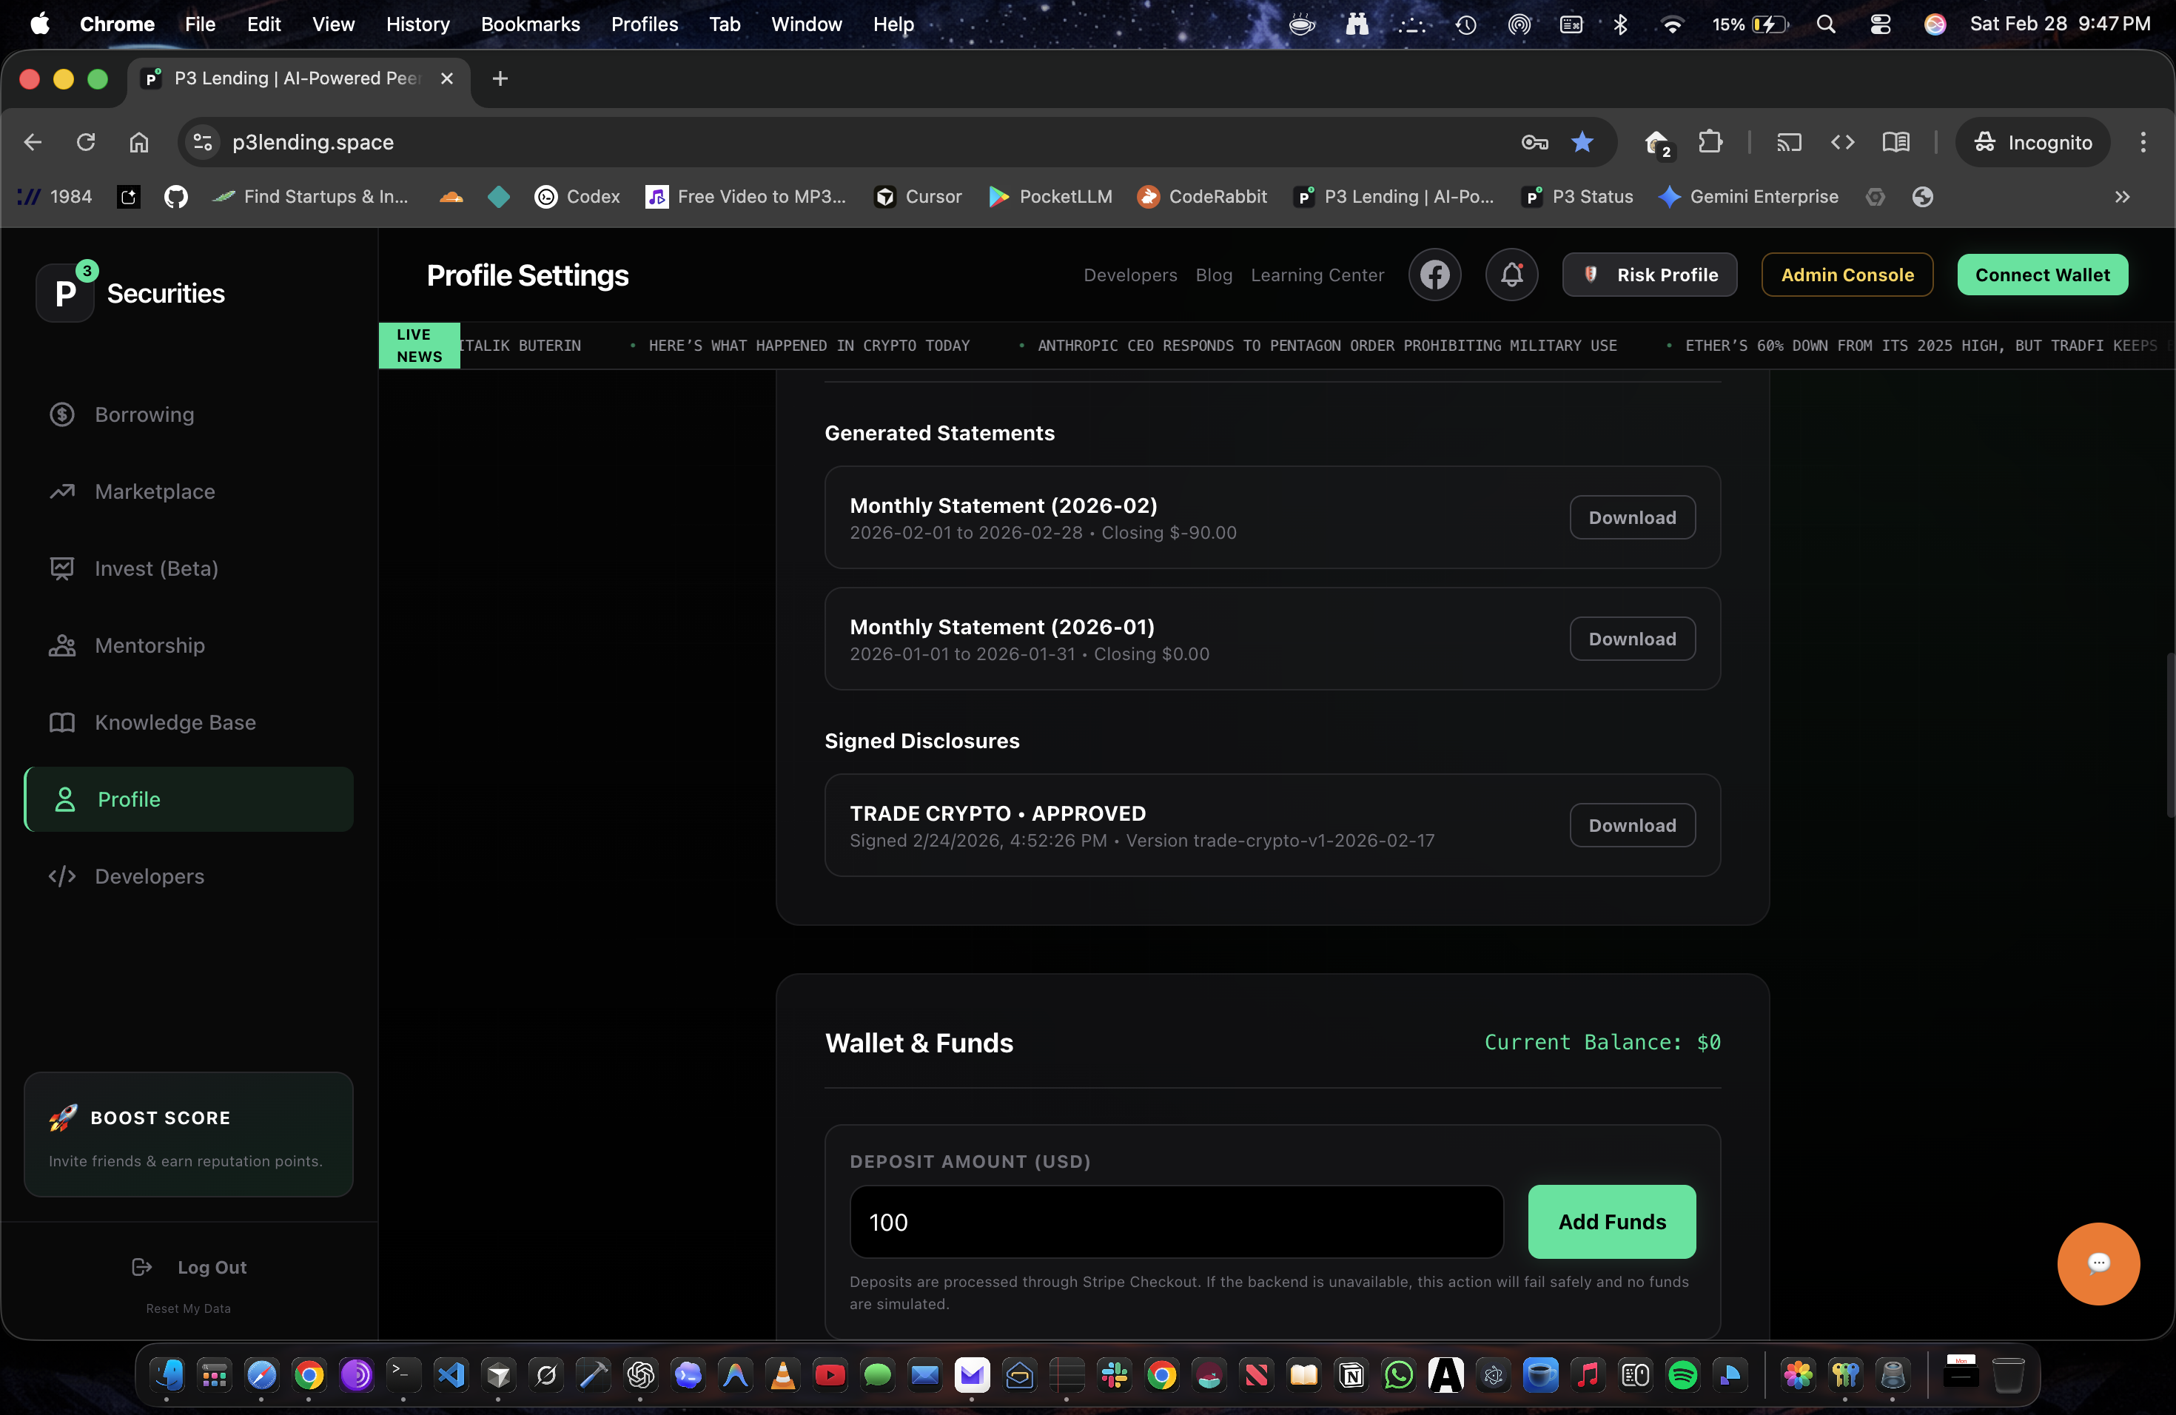This screenshot has width=2176, height=1415.
Task: Click the Add Funds button
Action: coord(1611,1221)
